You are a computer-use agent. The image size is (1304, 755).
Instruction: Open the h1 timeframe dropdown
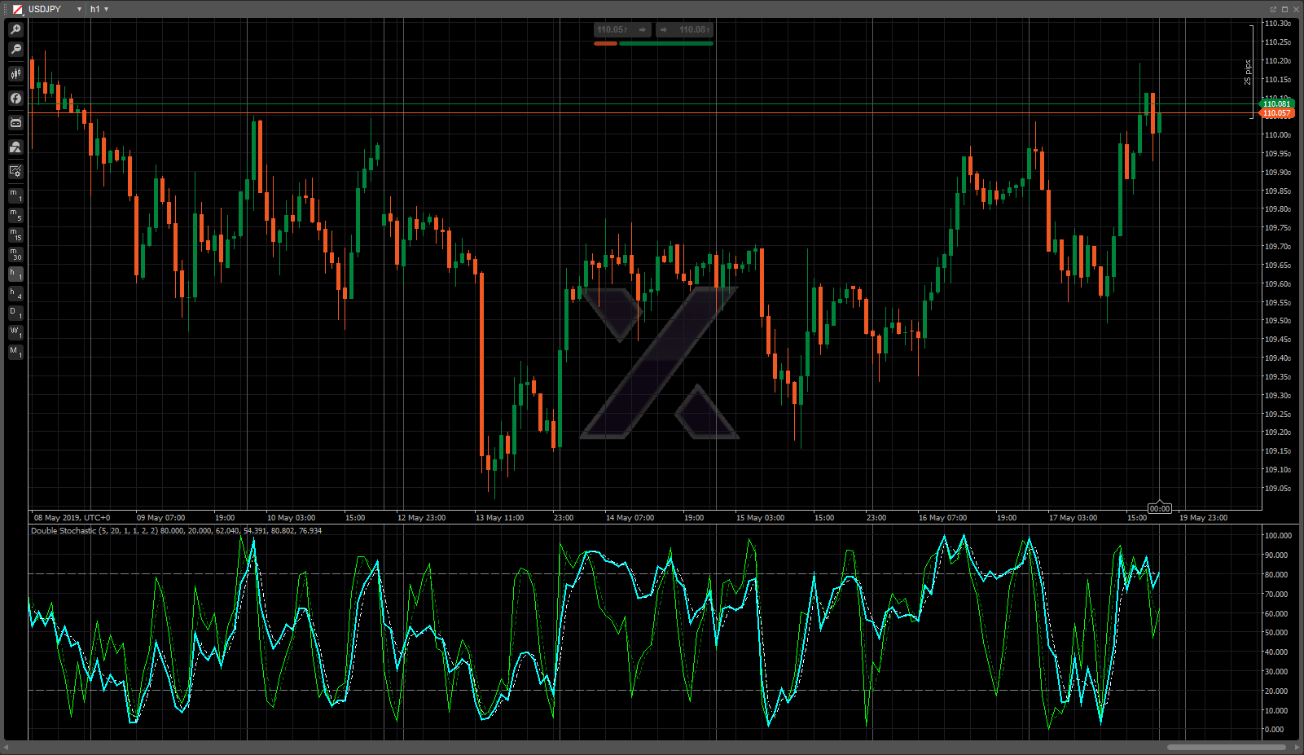pyautogui.click(x=106, y=9)
